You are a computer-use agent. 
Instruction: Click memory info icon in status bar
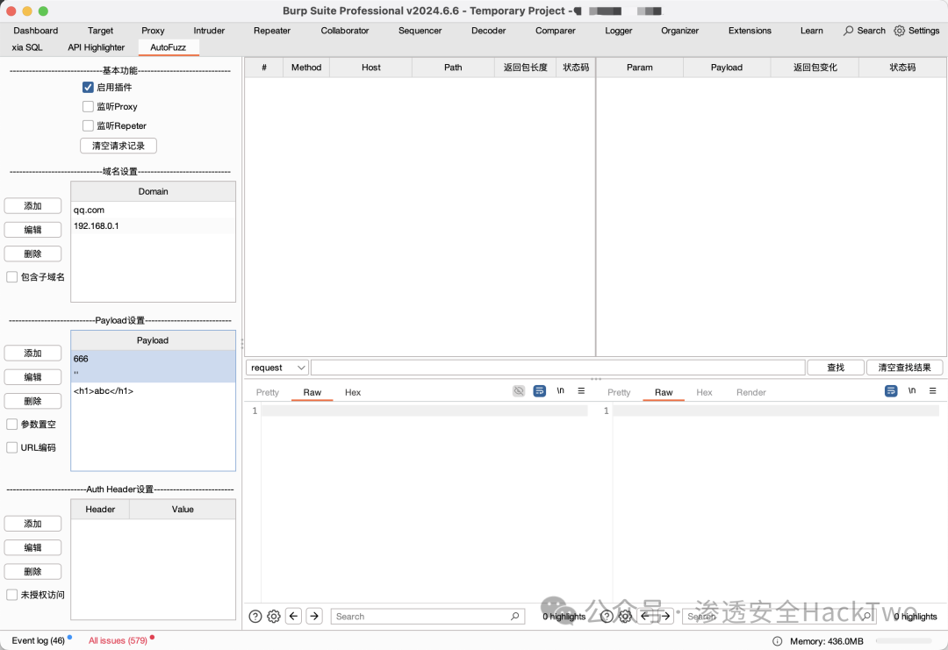coord(778,641)
